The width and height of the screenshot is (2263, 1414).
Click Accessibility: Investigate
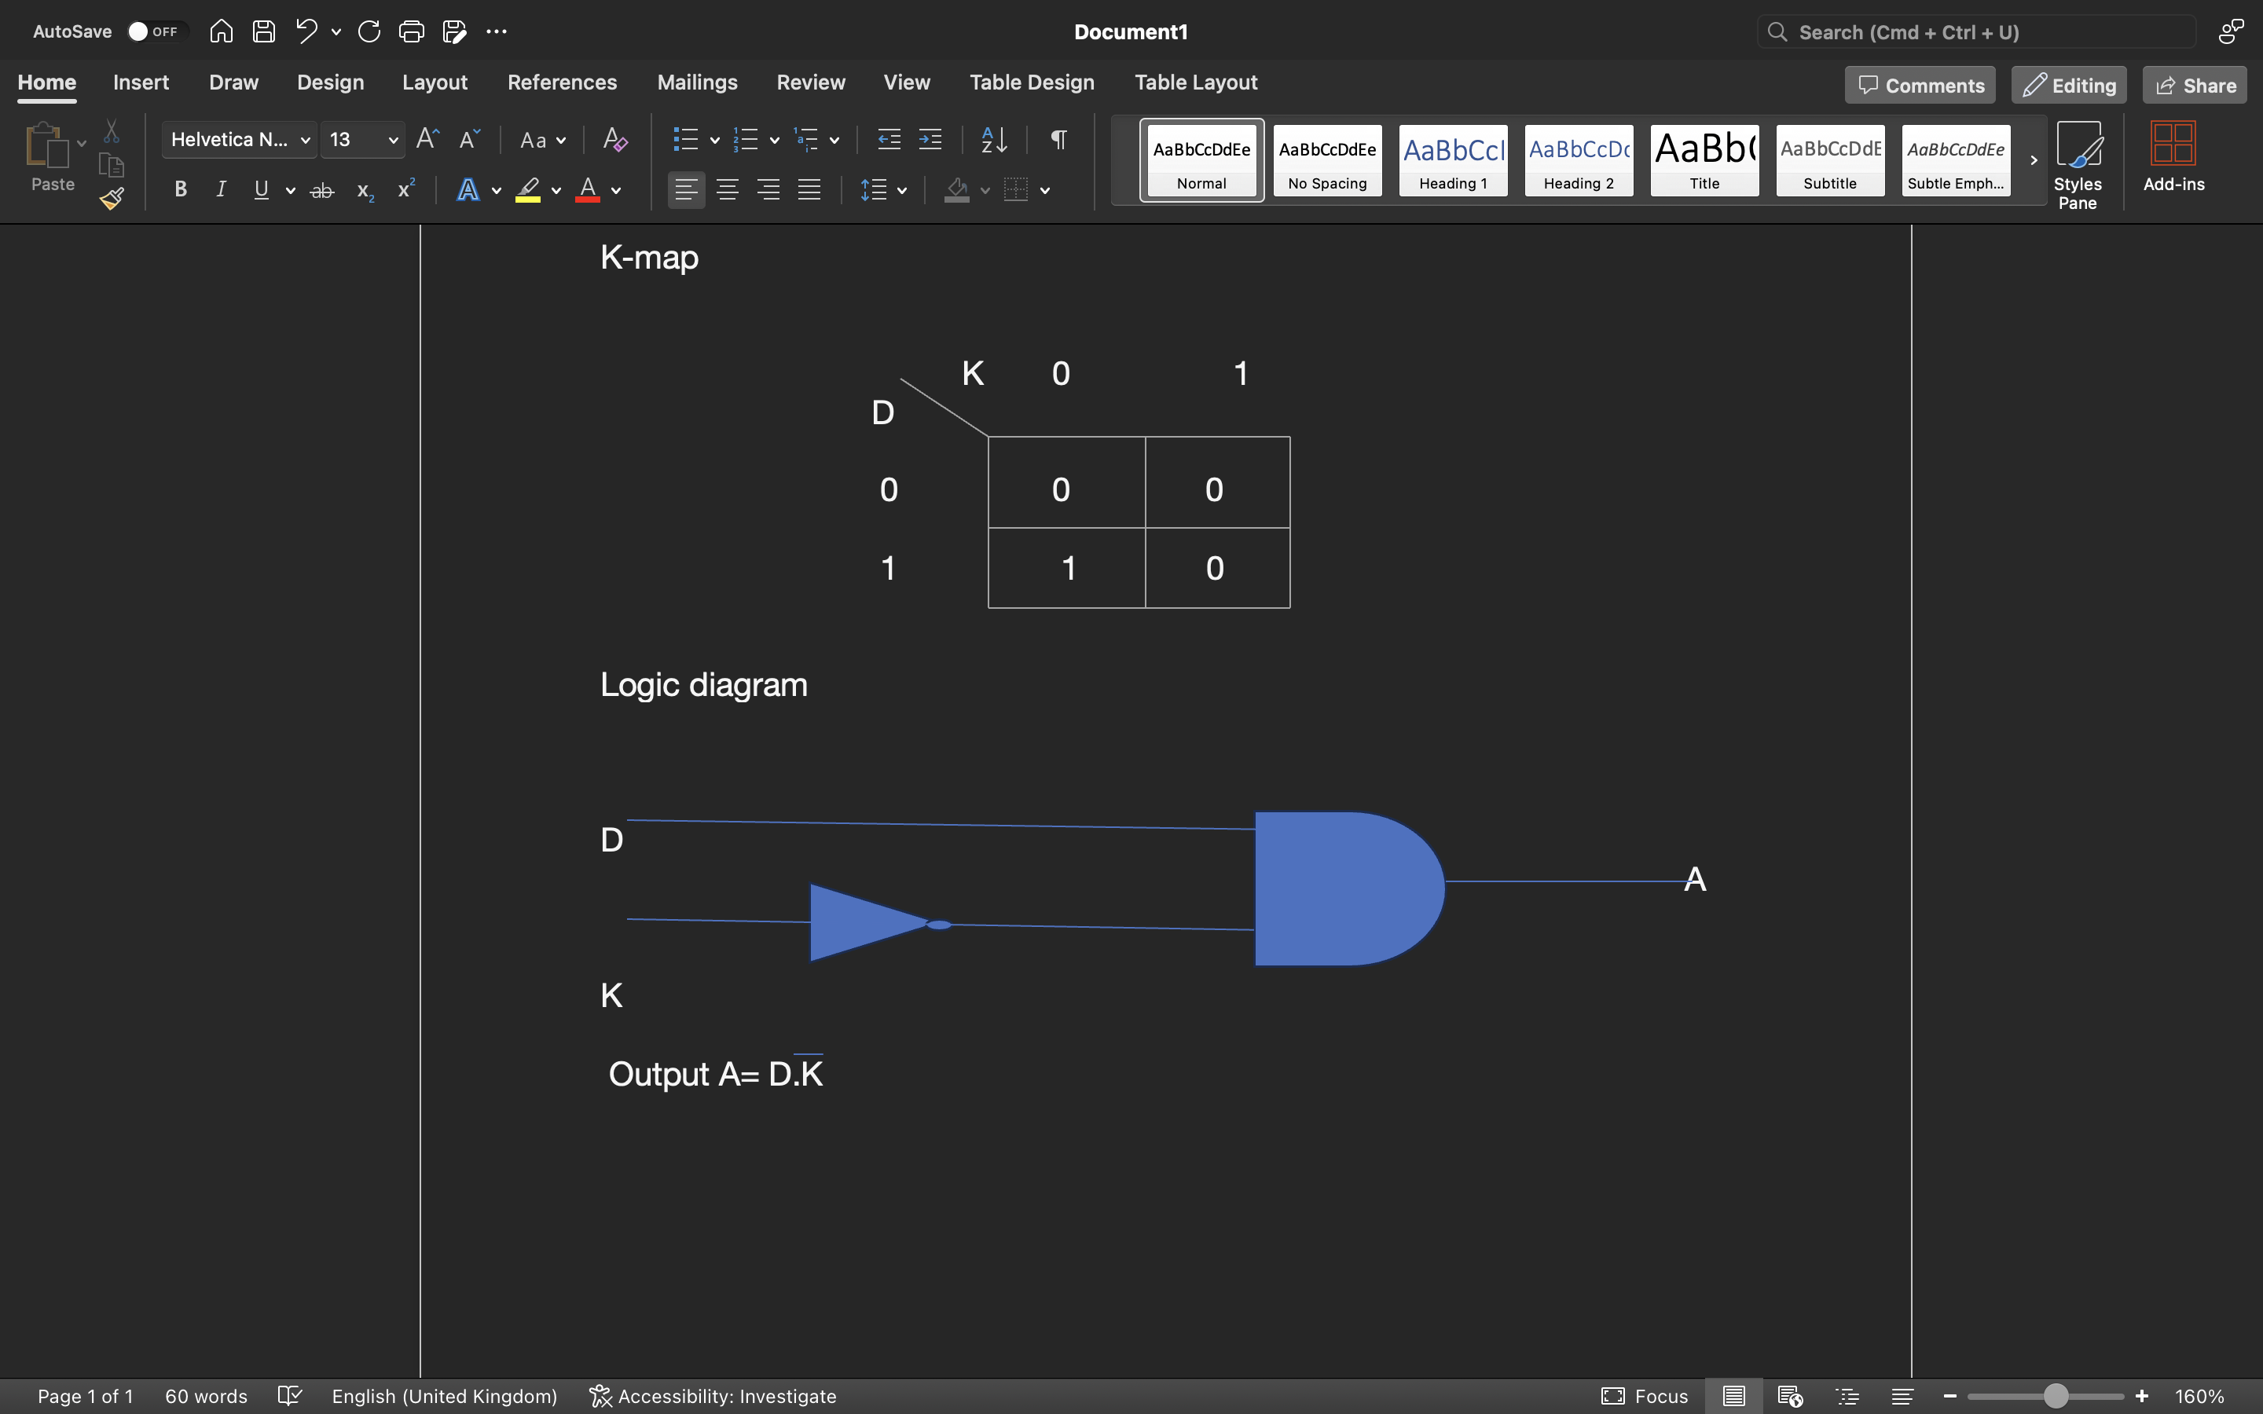tap(713, 1395)
